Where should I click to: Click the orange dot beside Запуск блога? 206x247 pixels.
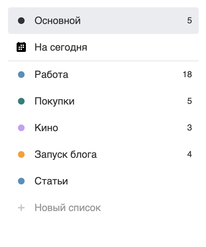[x=21, y=154]
